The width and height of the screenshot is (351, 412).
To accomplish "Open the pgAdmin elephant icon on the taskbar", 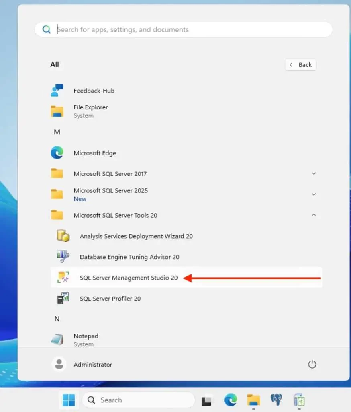I will click(x=276, y=400).
